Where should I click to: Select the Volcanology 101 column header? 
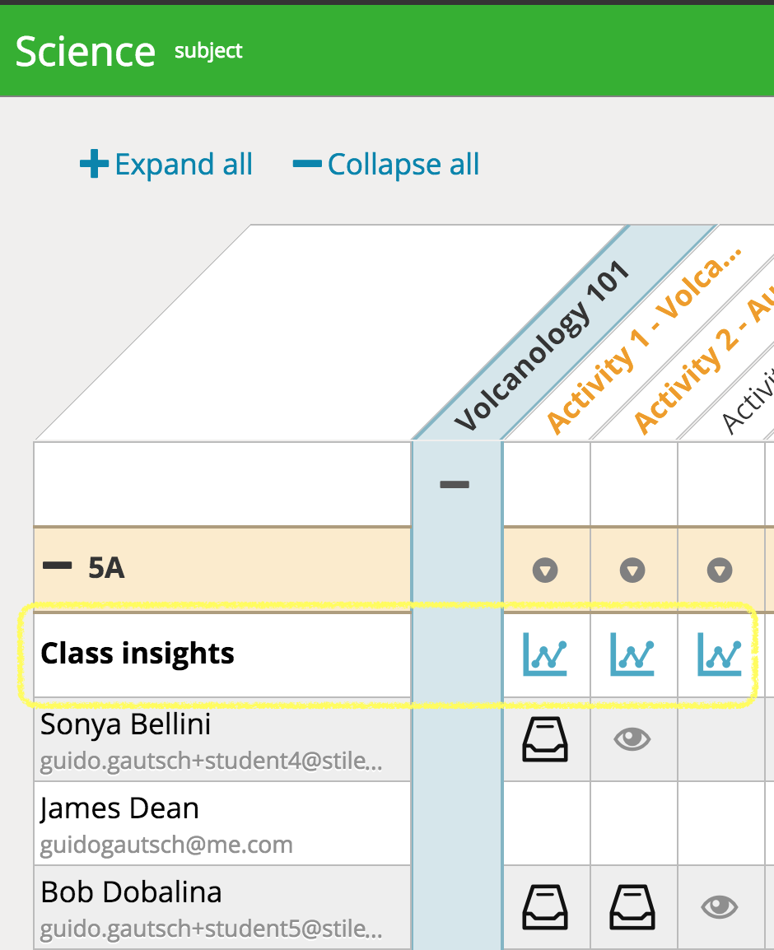point(543,346)
